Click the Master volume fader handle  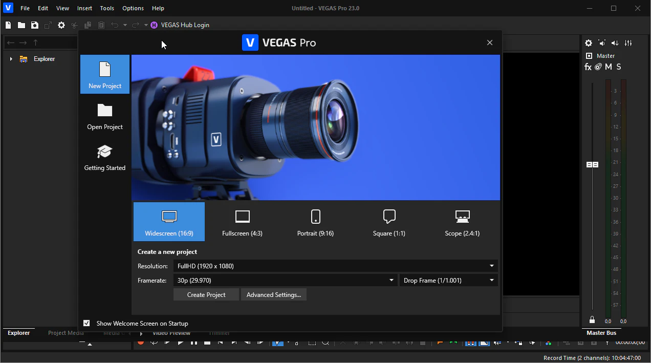(x=592, y=165)
